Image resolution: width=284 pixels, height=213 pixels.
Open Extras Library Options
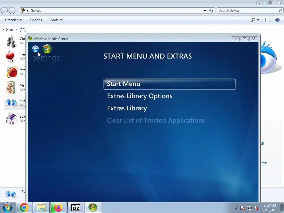tap(140, 96)
